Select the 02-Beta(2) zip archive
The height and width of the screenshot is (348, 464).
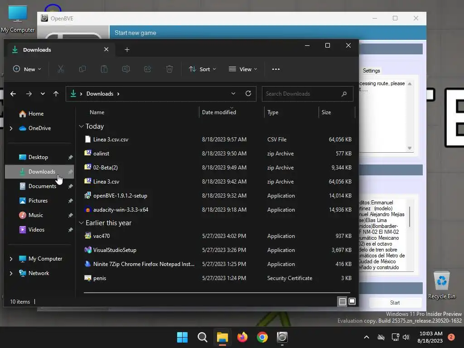pyautogui.click(x=218, y=168)
